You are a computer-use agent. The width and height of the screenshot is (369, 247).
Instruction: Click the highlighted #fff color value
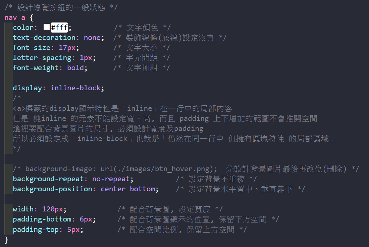pos(59,27)
